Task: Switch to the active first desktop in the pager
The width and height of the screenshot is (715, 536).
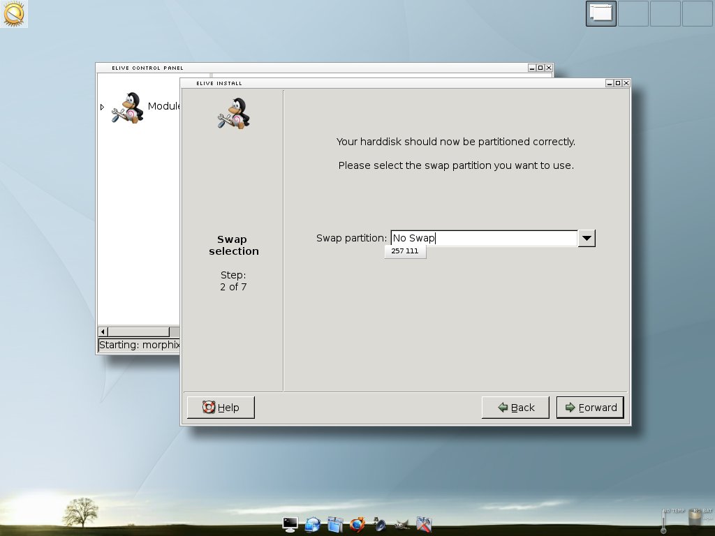Action: [601, 13]
